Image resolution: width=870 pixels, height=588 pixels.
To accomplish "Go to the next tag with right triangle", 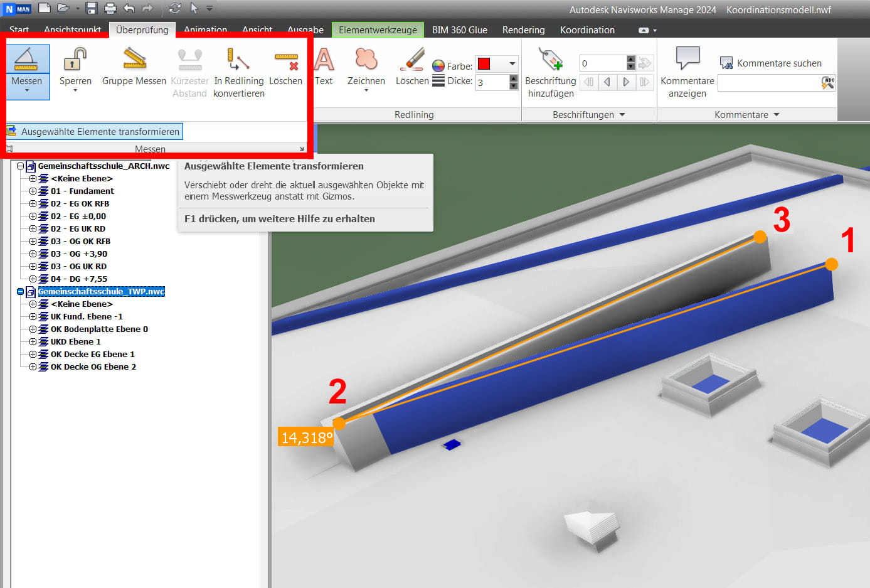I will (625, 82).
